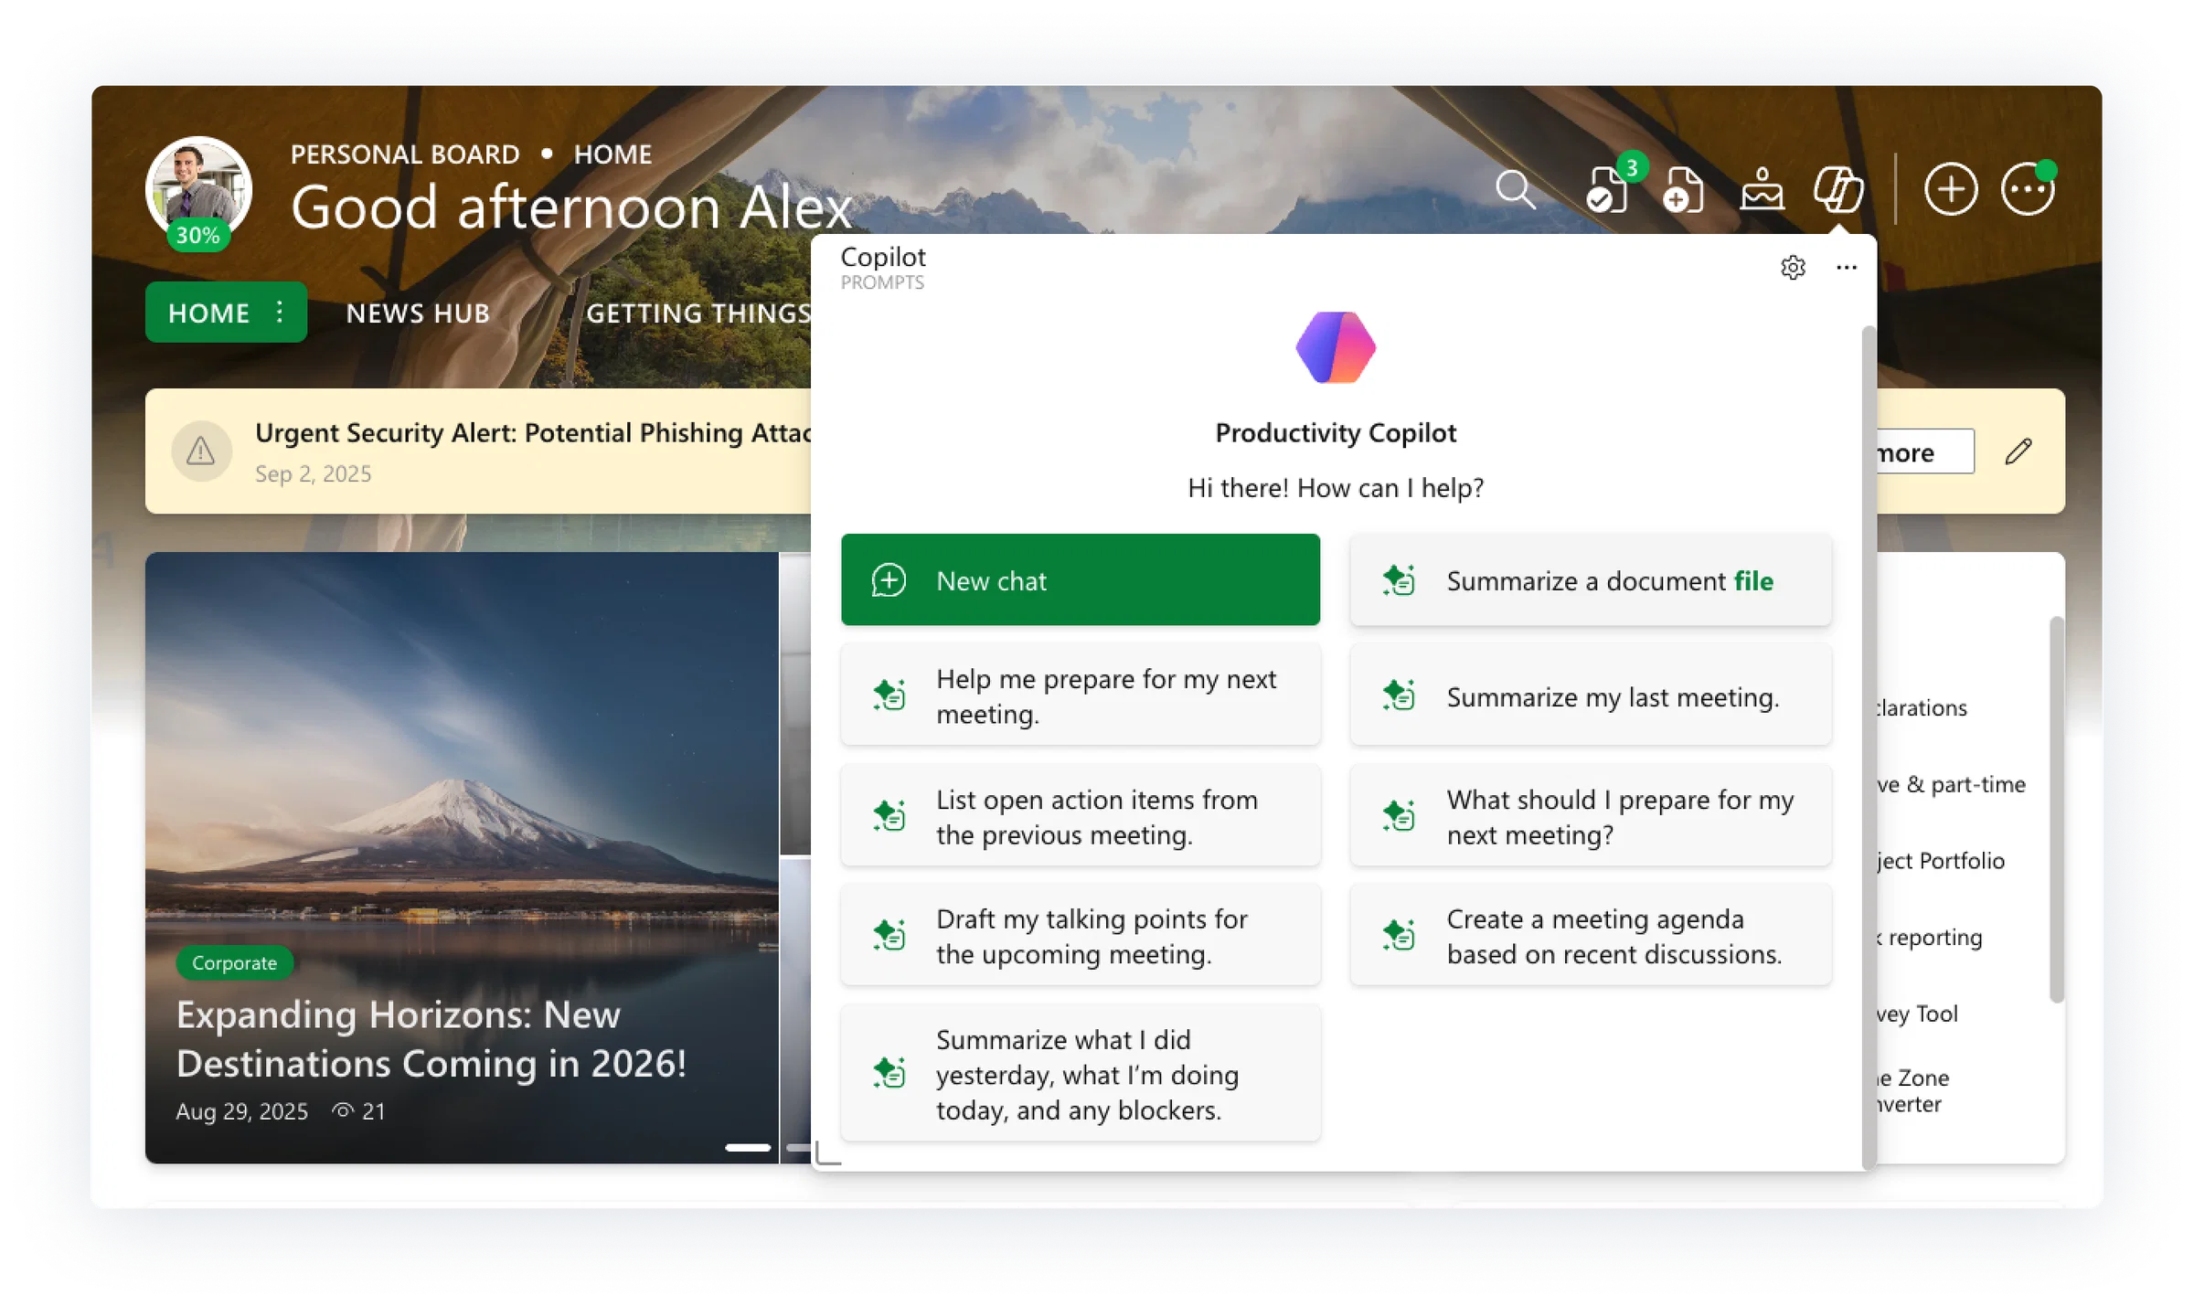2194x1306 pixels.
Task: Choose Summarize my last meeting prompt
Action: pos(1591,696)
